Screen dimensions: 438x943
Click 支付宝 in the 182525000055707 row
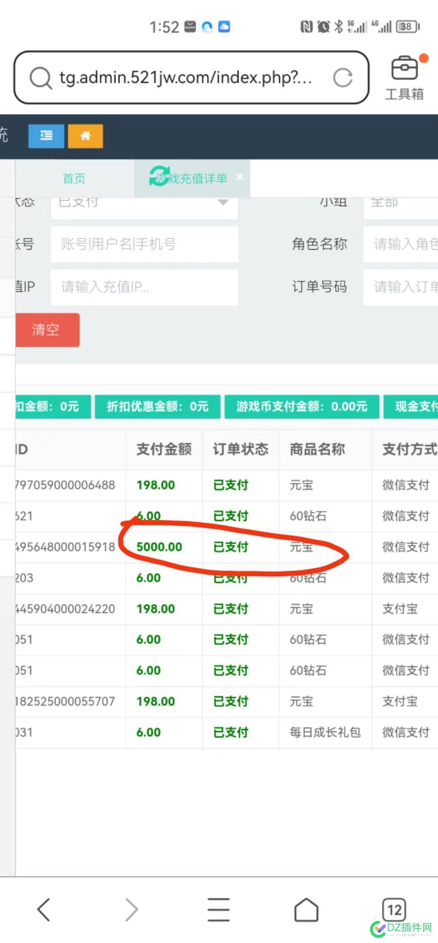(x=400, y=702)
